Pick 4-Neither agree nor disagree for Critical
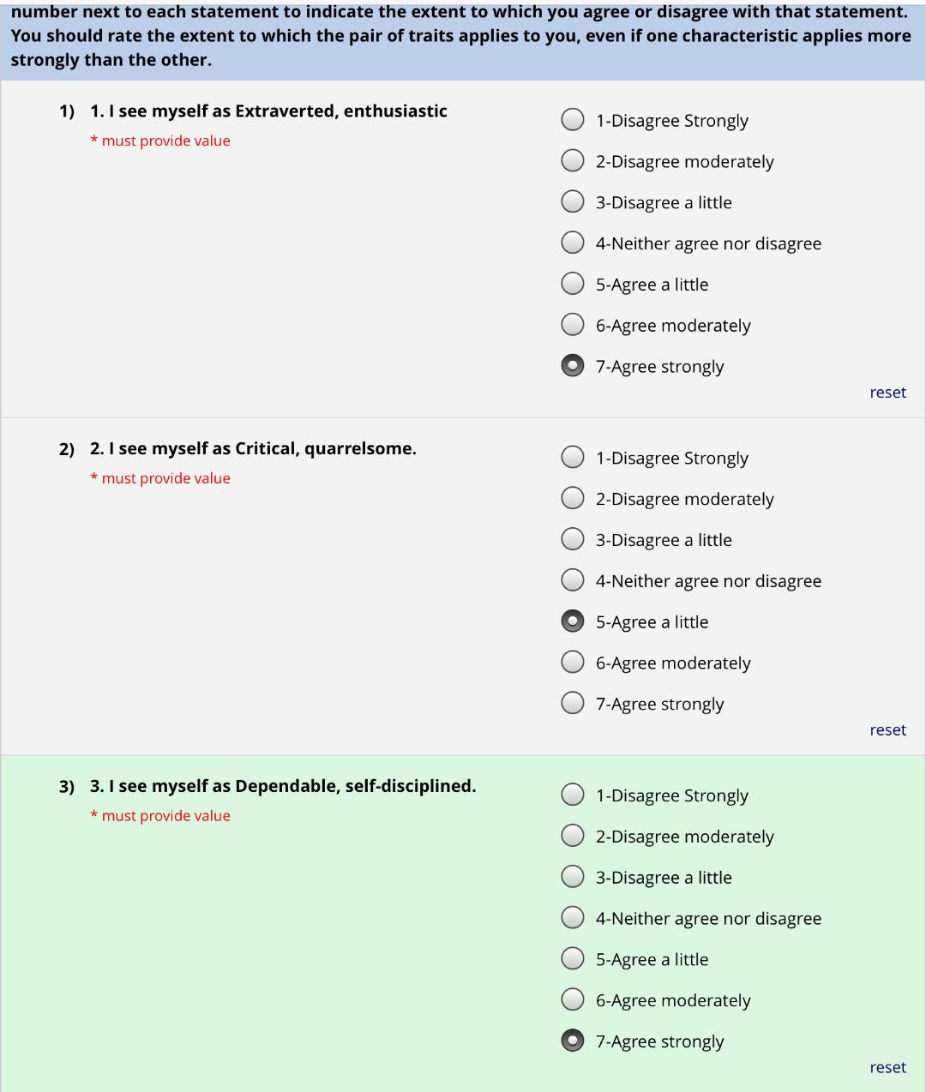The image size is (926, 1092). (573, 580)
